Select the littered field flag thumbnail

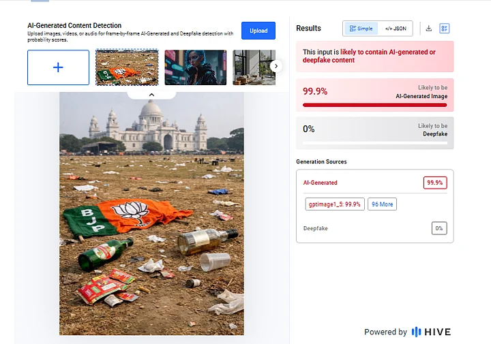tap(127, 67)
